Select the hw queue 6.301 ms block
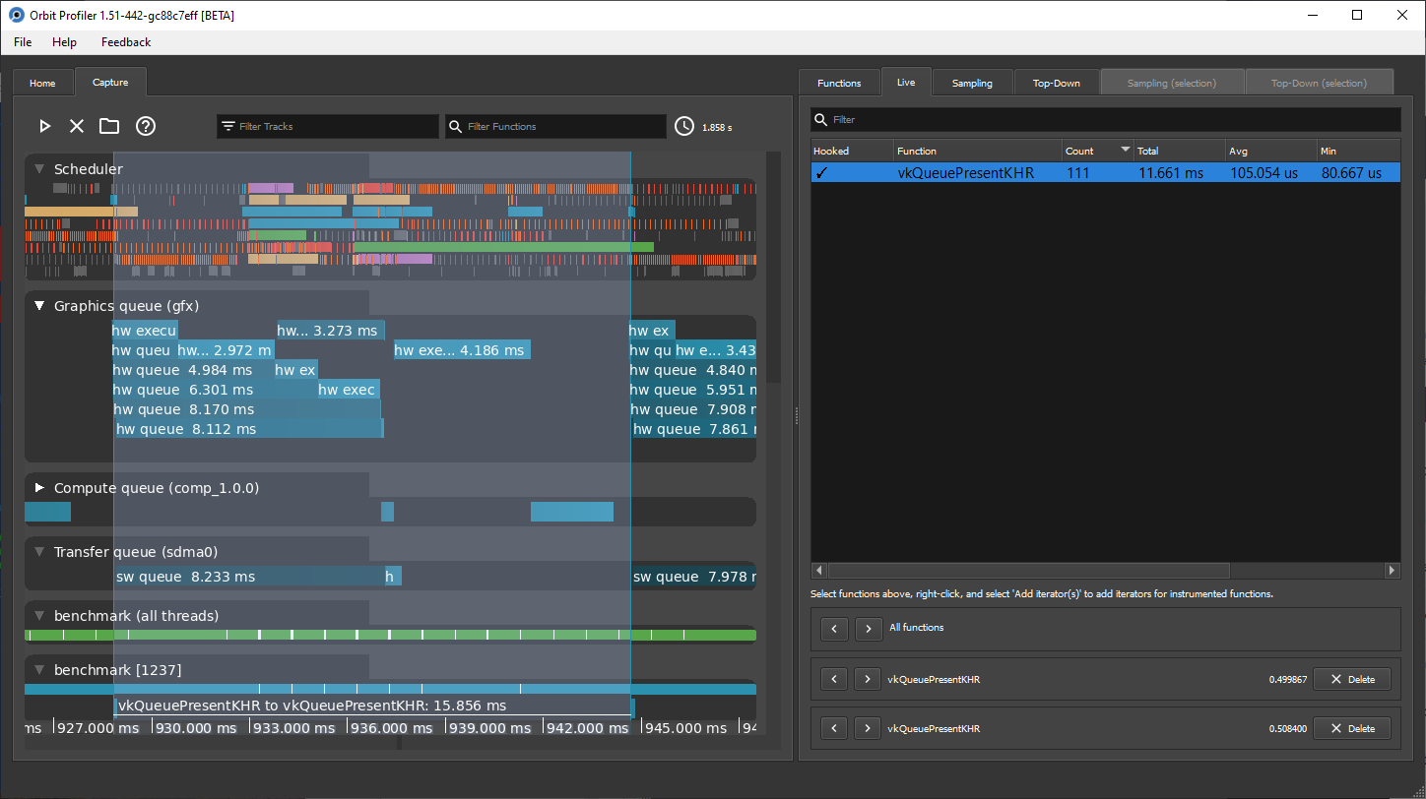This screenshot has height=799, width=1426. point(215,390)
